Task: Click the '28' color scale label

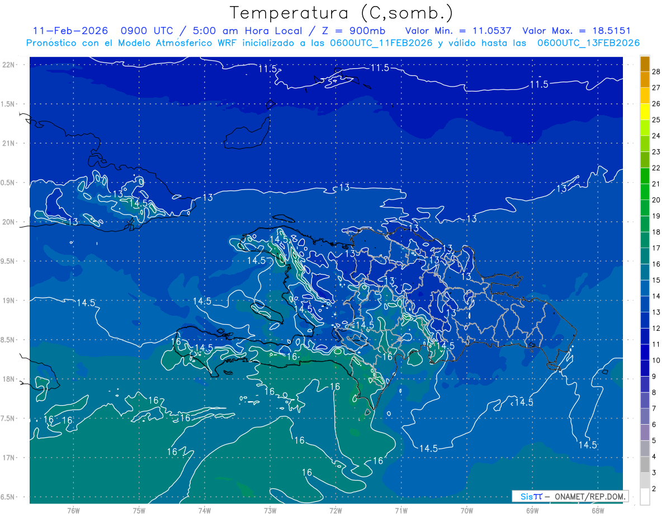Action: [x=656, y=72]
